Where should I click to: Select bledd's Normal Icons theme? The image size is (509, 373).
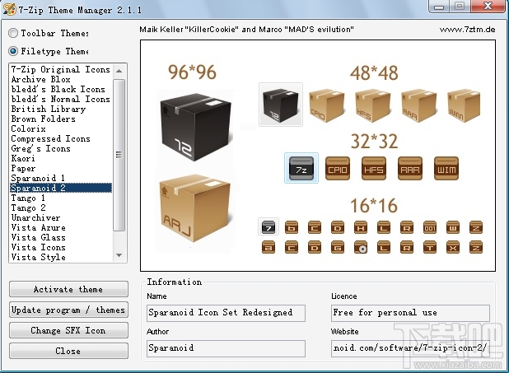point(61,99)
